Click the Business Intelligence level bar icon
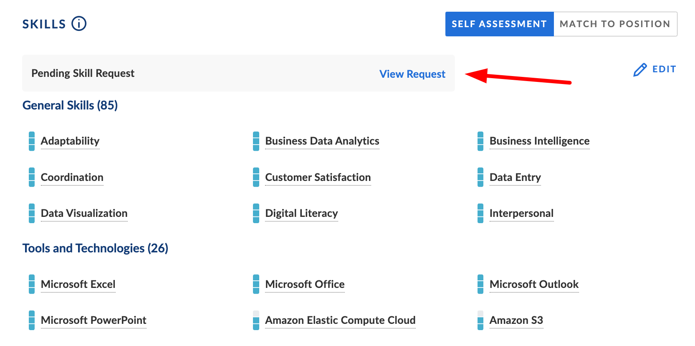Viewport: 695px width, 346px height. 480,141
